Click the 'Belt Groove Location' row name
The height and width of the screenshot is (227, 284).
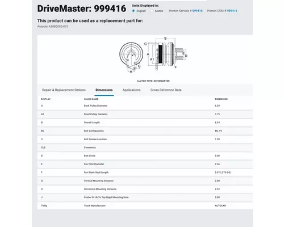point(95,139)
